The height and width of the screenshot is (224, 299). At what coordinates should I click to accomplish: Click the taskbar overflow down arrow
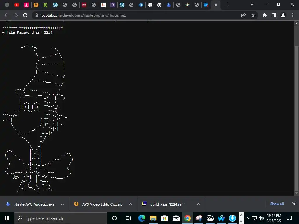coord(241,221)
